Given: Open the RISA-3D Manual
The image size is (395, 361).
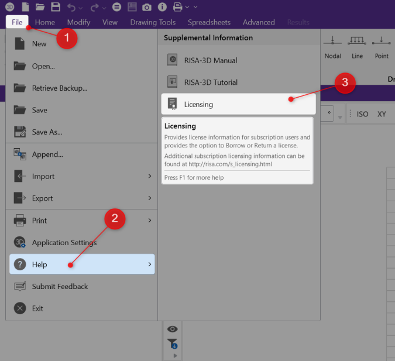Looking at the screenshot, I should (x=238, y=60).
